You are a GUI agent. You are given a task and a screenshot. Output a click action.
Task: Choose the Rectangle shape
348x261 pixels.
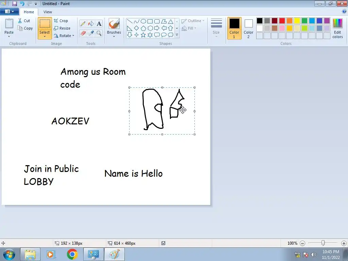(150, 21)
